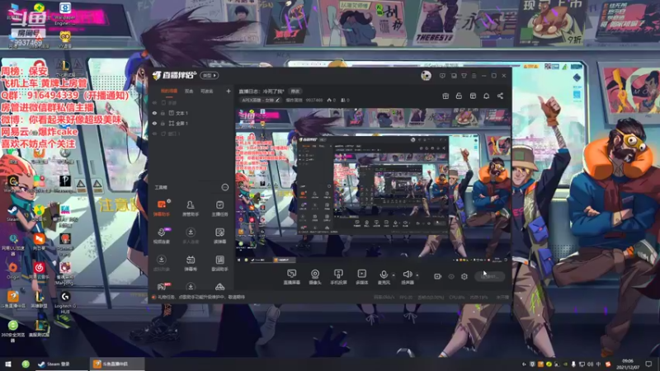Open Origin desktop shortcut
Viewport: 660px width, 371px height.
(x=12, y=271)
